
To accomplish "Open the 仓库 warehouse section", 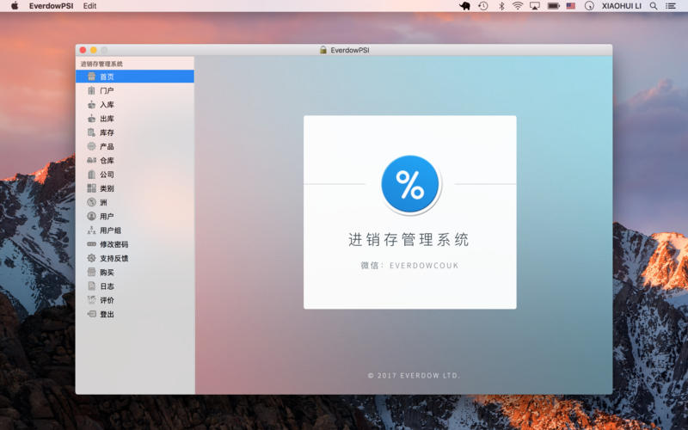I will 106,161.
